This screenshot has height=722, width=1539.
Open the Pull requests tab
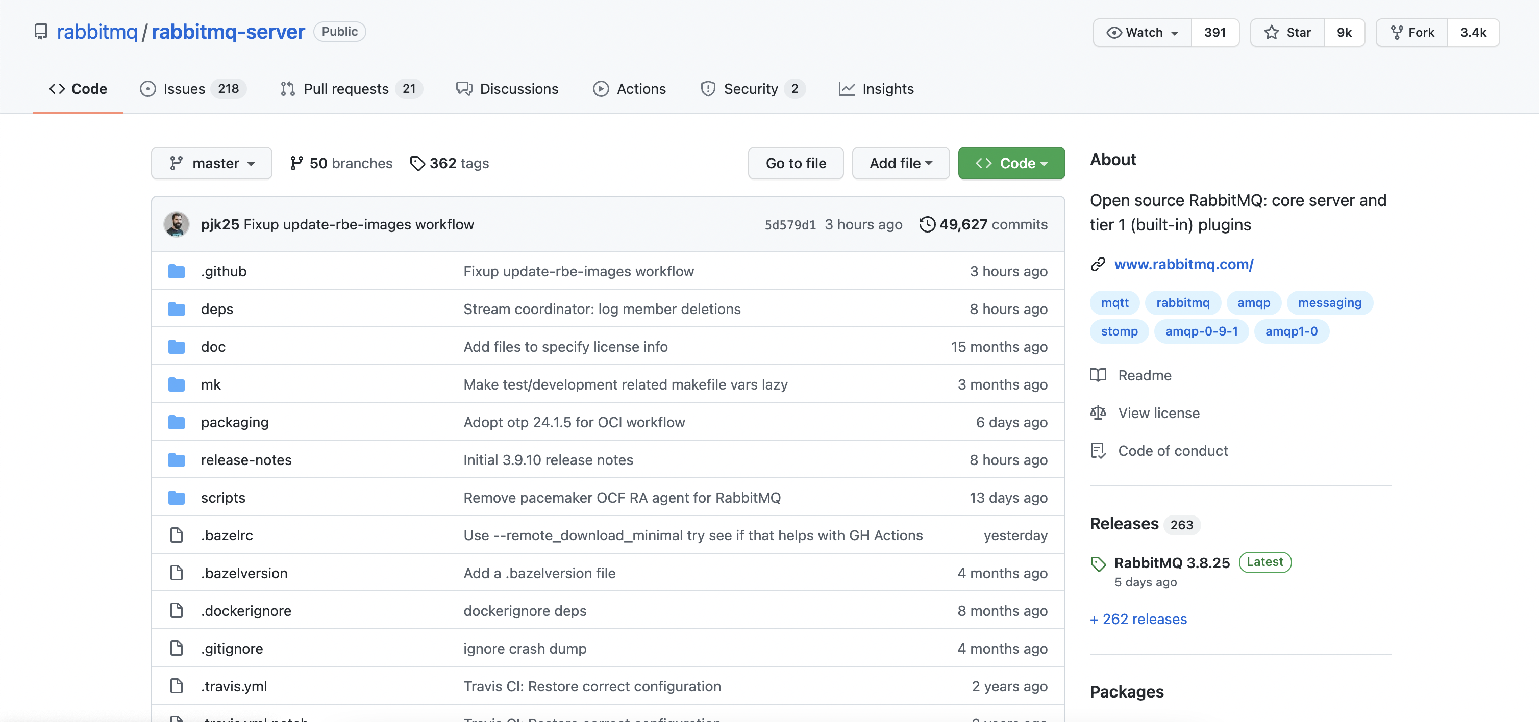tap(345, 89)
